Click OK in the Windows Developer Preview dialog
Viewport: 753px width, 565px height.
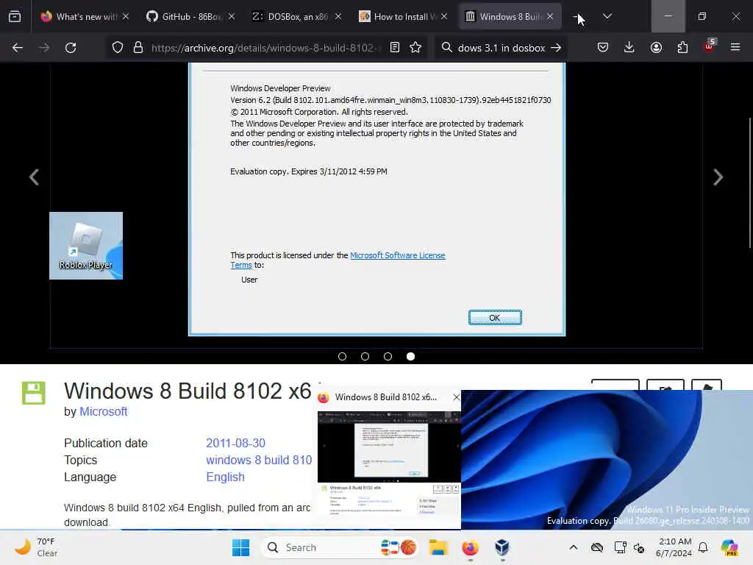(495, 318)
